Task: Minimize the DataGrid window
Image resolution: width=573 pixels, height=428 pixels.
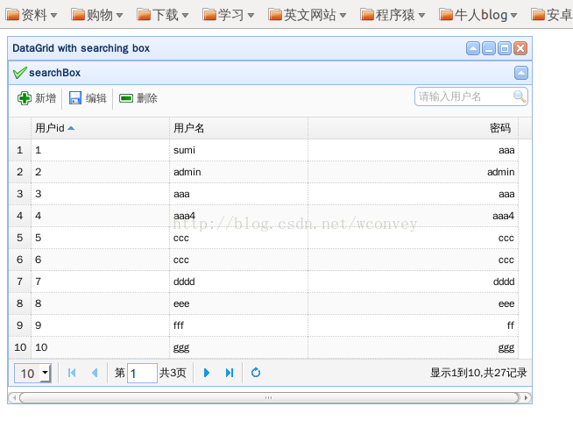Action: (x=489, y=48)
